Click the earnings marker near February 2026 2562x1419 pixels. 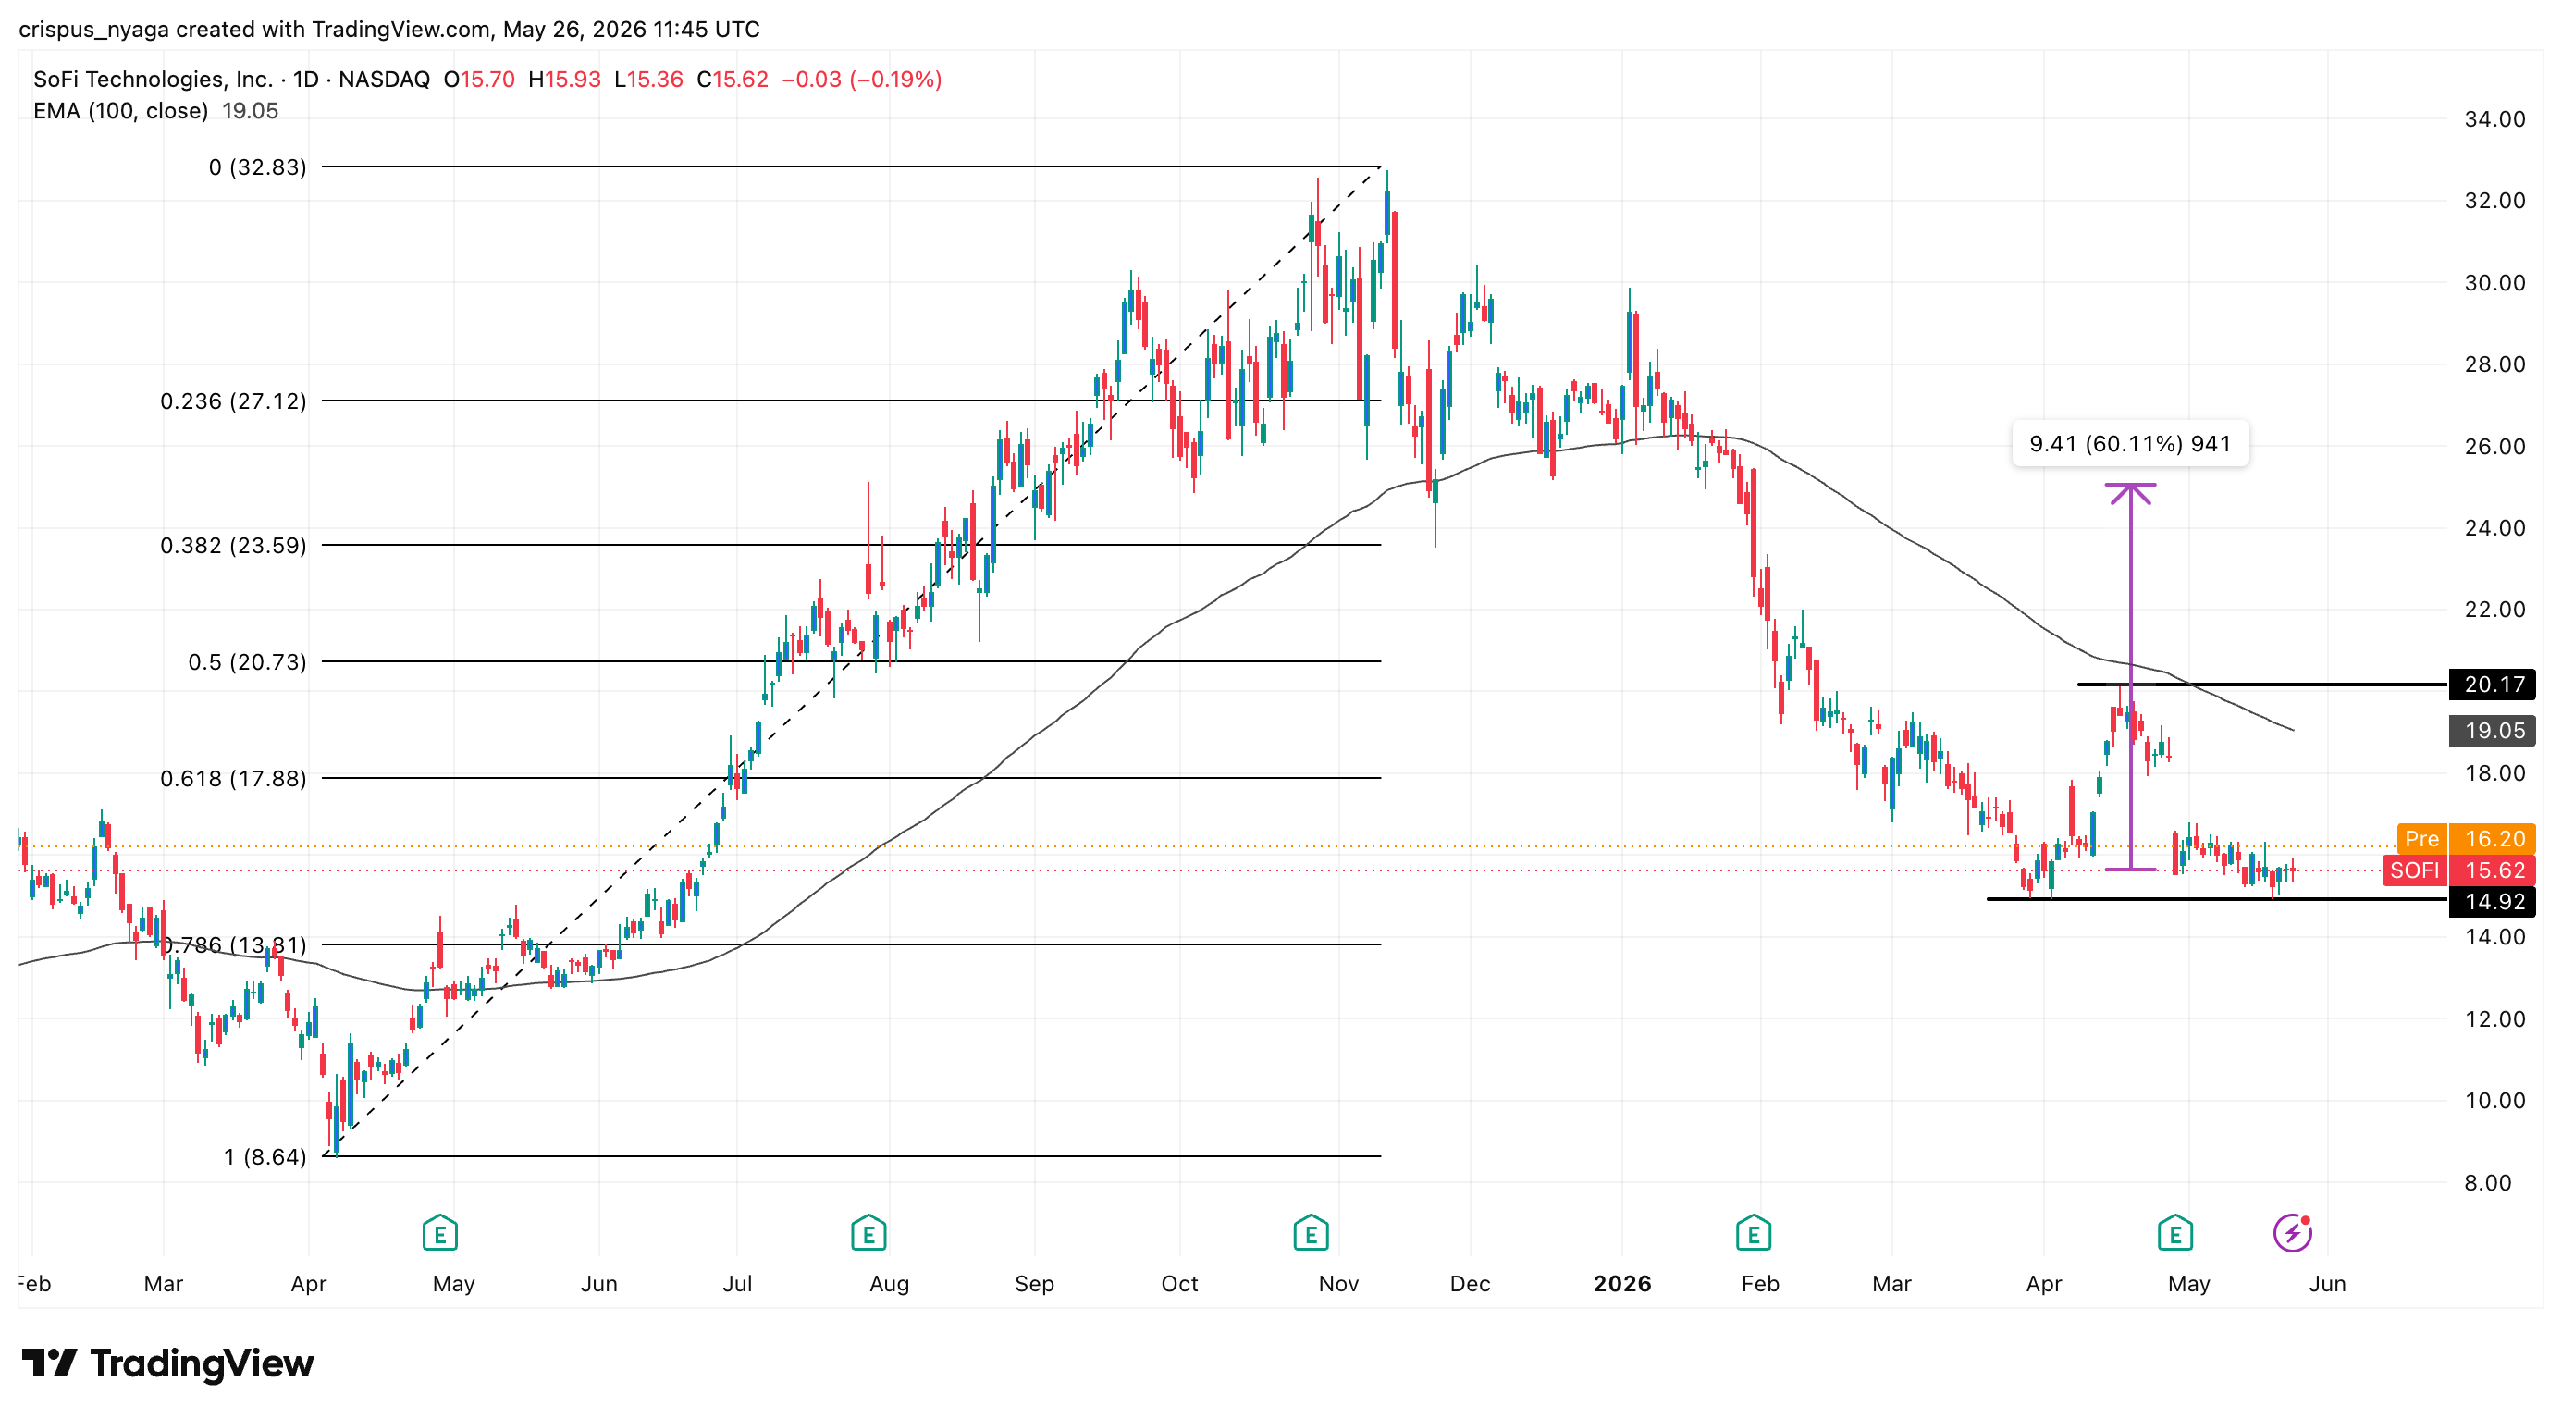point(1754,1233)
